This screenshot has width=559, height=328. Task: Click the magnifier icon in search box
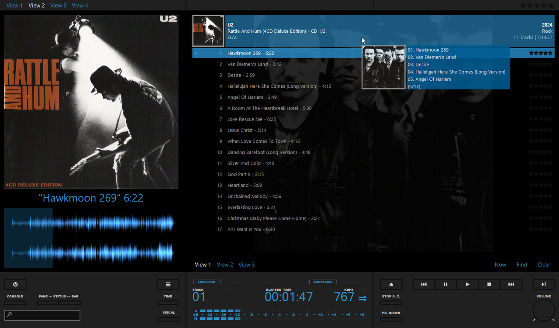point(10,315)
